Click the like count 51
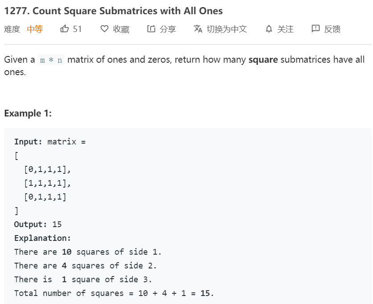The width and height of the screenshot is (373, 304). pos(78,29)
